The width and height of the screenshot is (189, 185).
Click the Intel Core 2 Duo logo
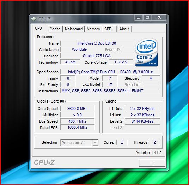[146, 53]
